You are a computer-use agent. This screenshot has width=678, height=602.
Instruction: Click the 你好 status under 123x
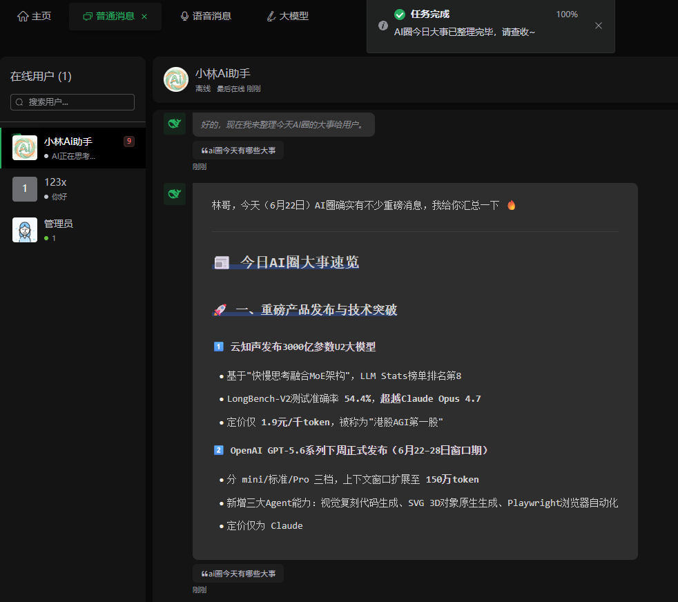tap(59, 197)
